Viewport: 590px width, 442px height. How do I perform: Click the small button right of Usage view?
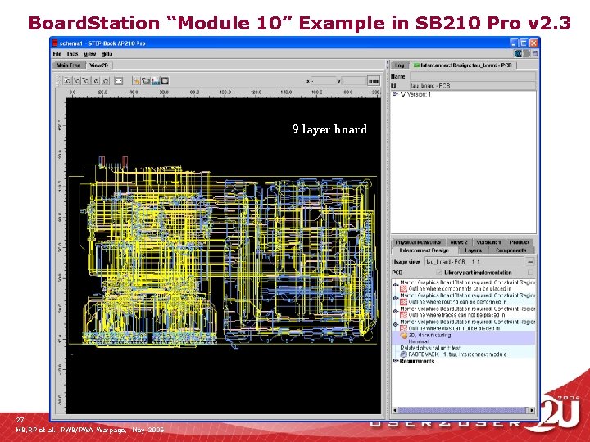(x=530, y=262)
